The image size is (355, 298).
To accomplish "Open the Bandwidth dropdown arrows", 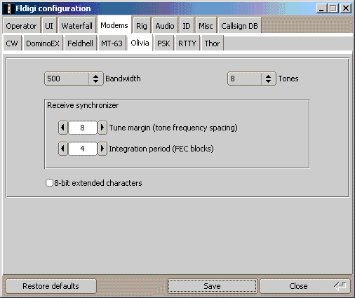I will click(x=95, y=79).
